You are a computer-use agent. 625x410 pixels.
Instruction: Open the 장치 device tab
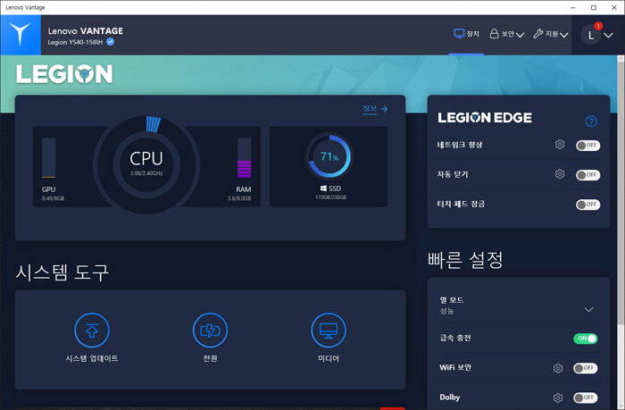466,34
